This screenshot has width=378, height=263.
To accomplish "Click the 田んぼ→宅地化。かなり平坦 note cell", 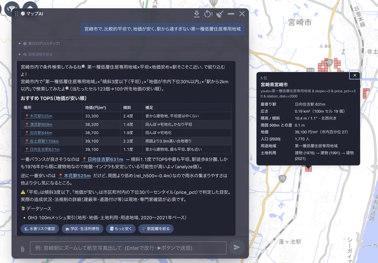I will [187, 125].
